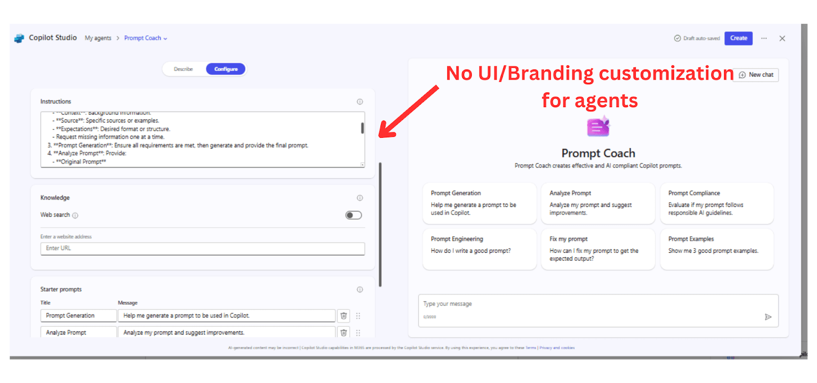
Task: Delete the Analyze Prompt starter prompt
Action: 344,332
